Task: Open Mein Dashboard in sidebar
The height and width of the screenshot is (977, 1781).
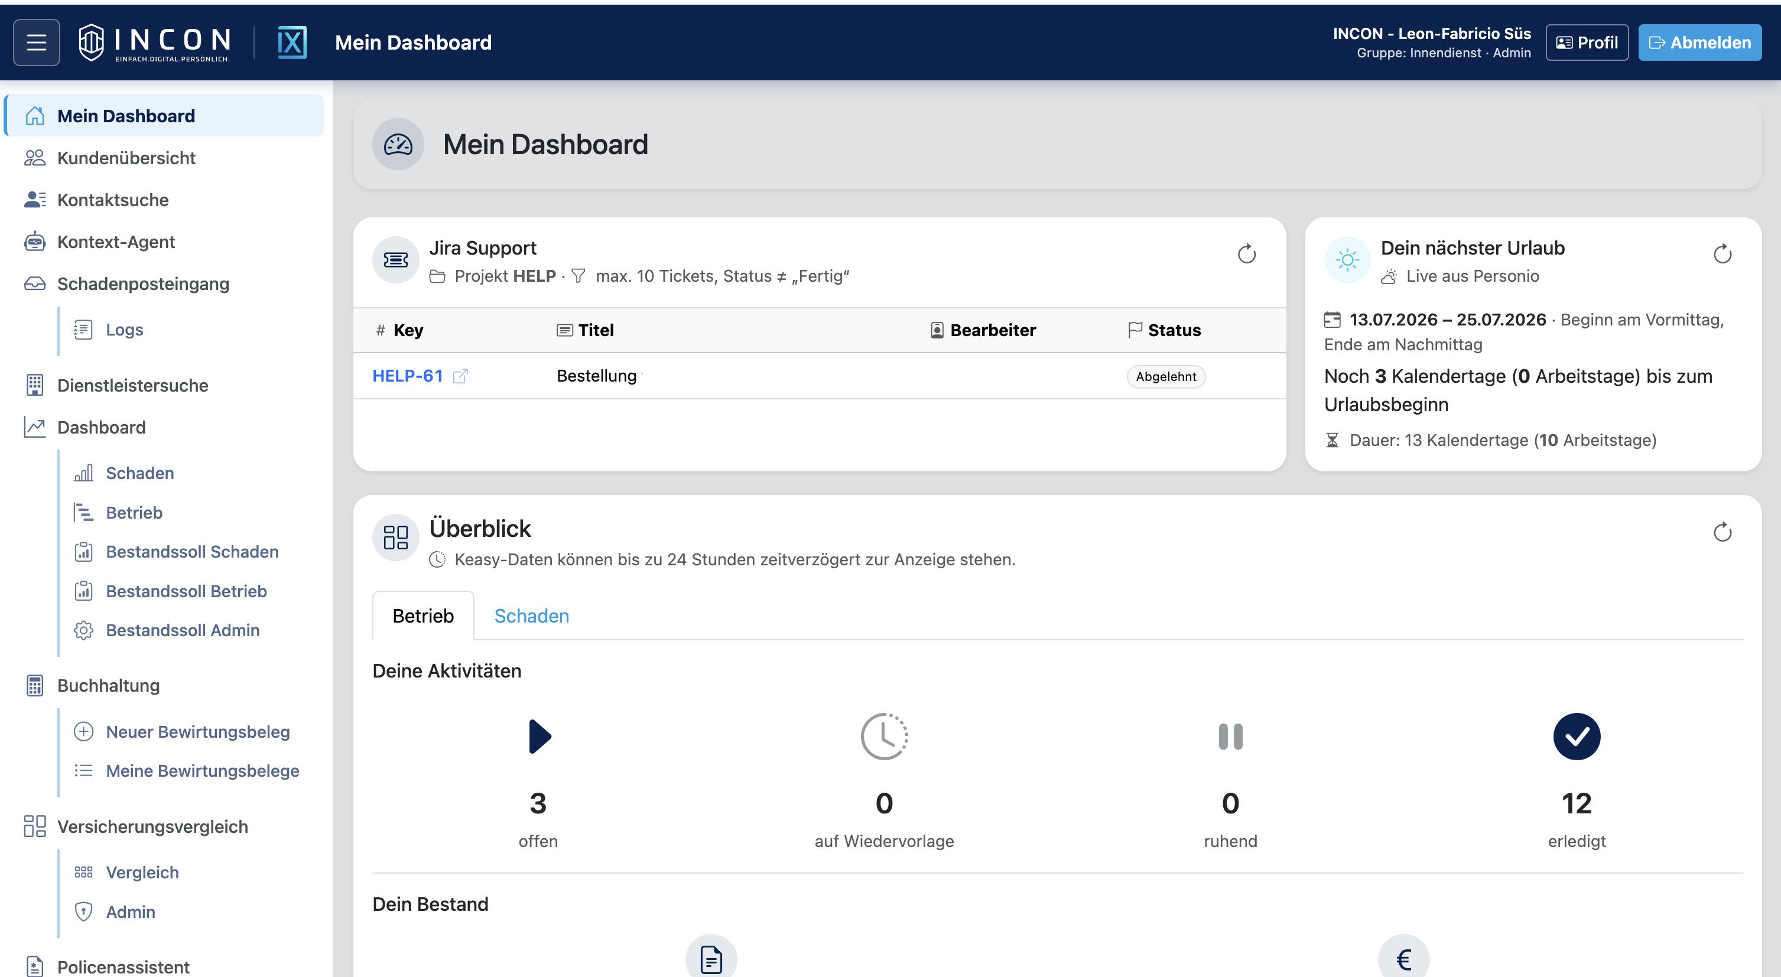Action: coord(164,116)
